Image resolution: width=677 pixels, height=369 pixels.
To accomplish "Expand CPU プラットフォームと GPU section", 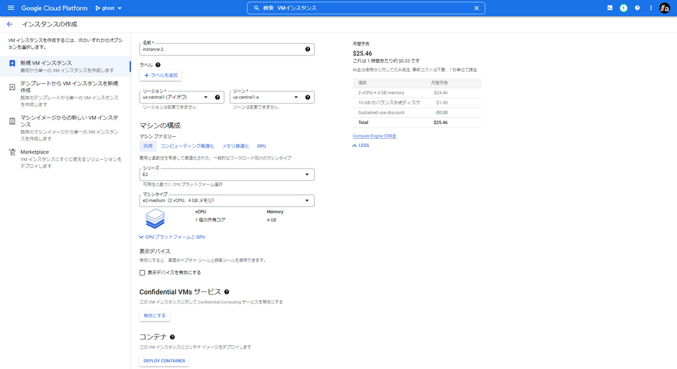I will (172, 237).
